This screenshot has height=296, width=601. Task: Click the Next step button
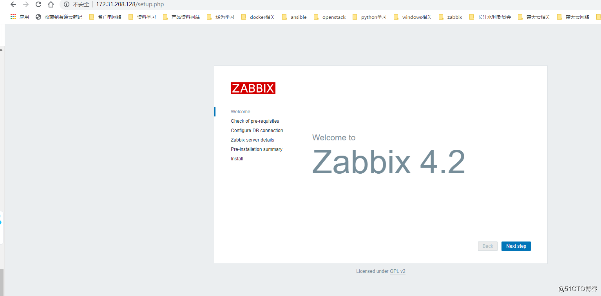click(516, 246)
